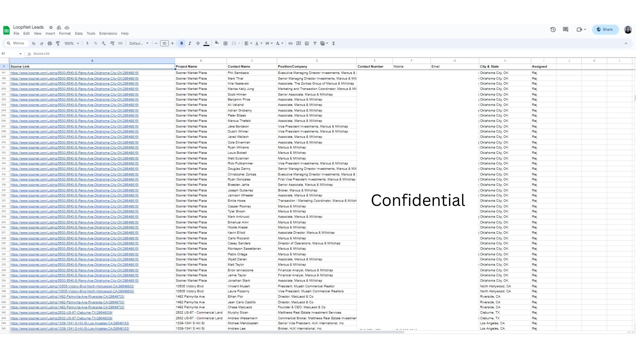The height and width of the screenshot is (358, 636).
Task: Increase the font size
Action: (x=172, y=43)
